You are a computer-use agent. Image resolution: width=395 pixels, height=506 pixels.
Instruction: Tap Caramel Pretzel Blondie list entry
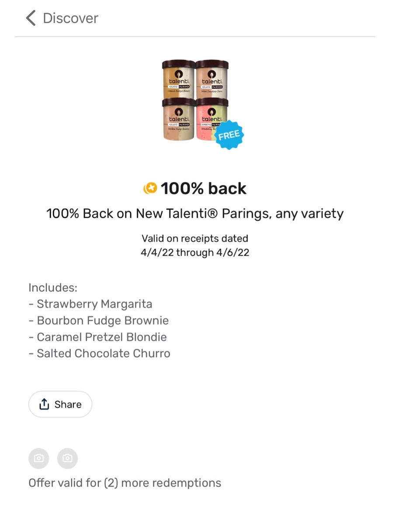tap(102, 337)
